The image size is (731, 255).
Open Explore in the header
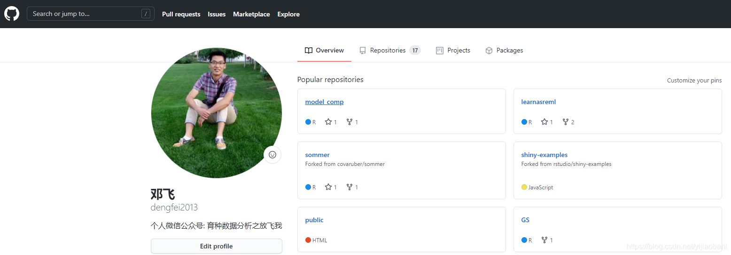coord(288,14)
